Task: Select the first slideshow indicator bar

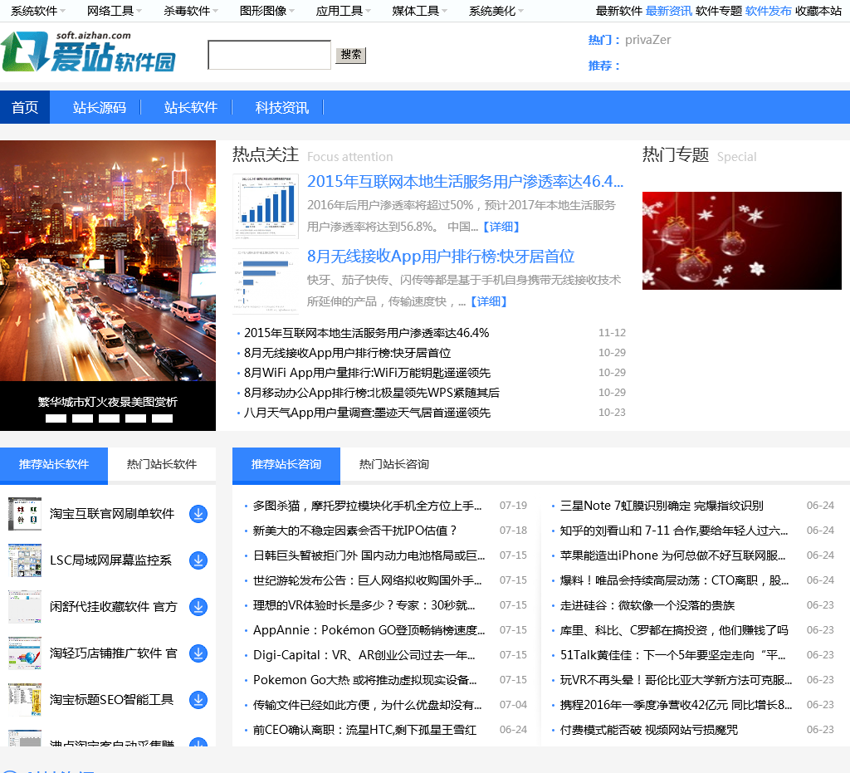Action: pyautogui.click(x=56, y=418)
